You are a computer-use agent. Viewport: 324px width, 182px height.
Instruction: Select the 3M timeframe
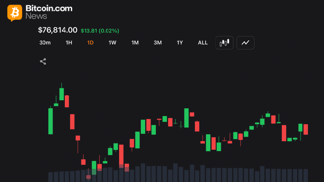[157, 43]
